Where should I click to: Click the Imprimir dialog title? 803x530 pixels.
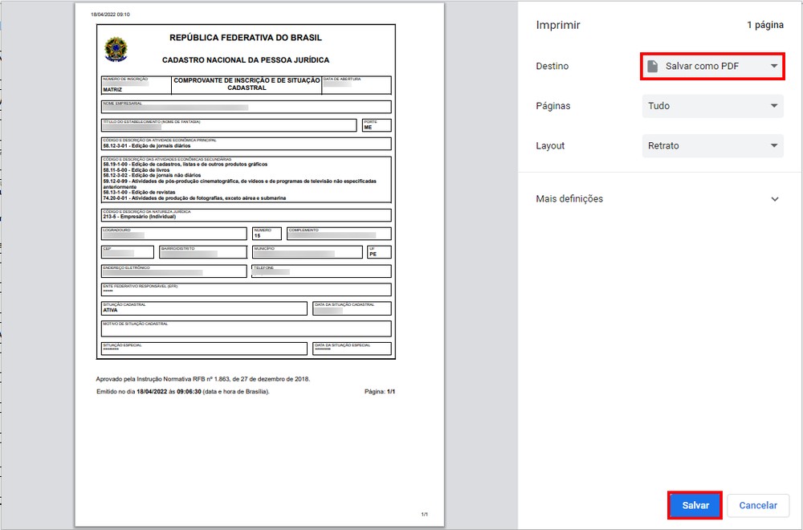[556, 25]
